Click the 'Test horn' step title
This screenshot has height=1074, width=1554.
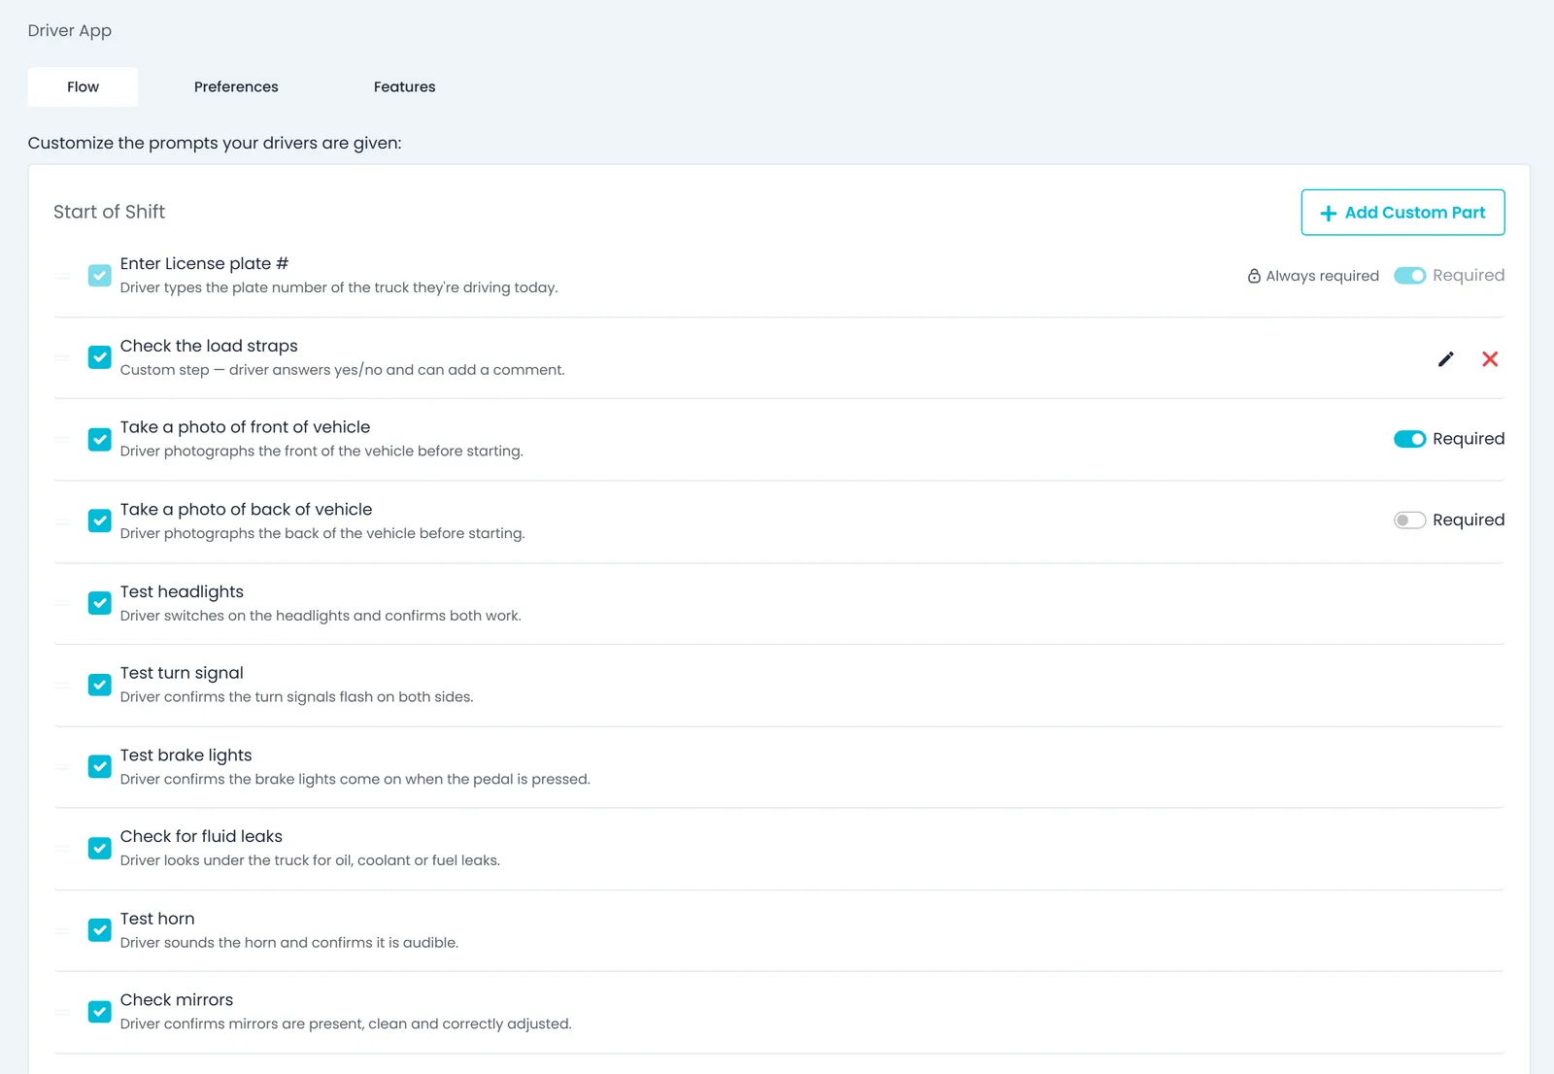pyautogui.click(x=157, y=919)
